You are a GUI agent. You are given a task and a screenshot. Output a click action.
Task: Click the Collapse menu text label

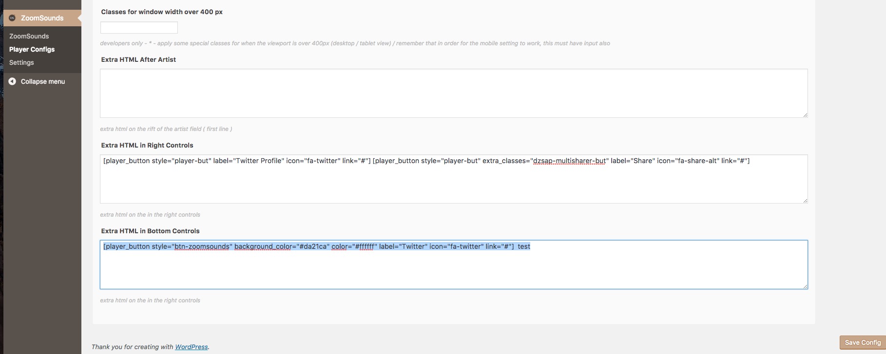pos(42,81)
